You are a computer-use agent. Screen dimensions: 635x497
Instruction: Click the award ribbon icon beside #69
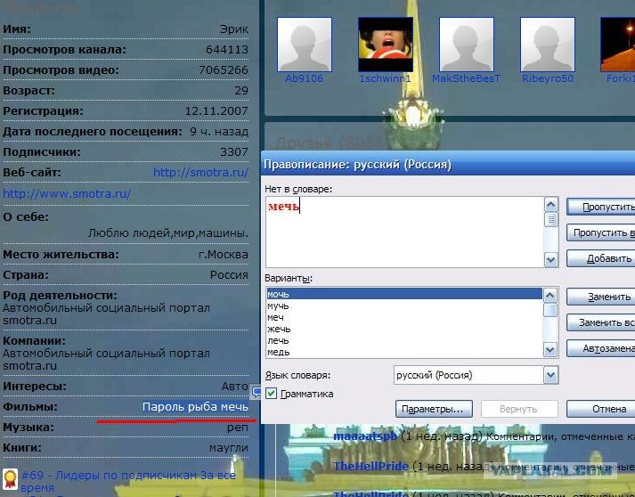tap(10, 479)
